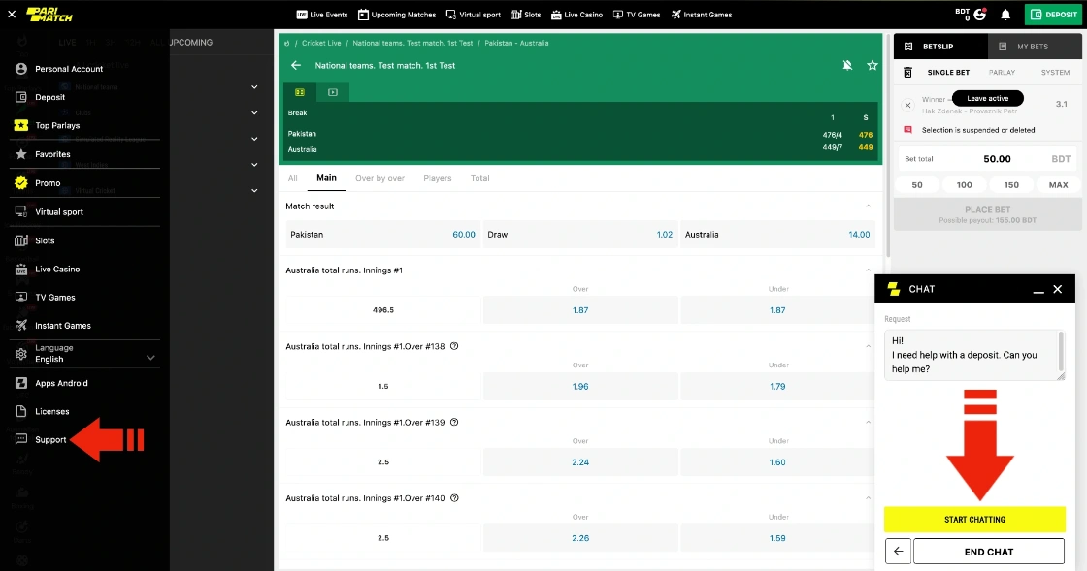Open Apps Android in the sidebar
The height and width of the screenshot is (571, 1087).
click(x=62, y=383)
